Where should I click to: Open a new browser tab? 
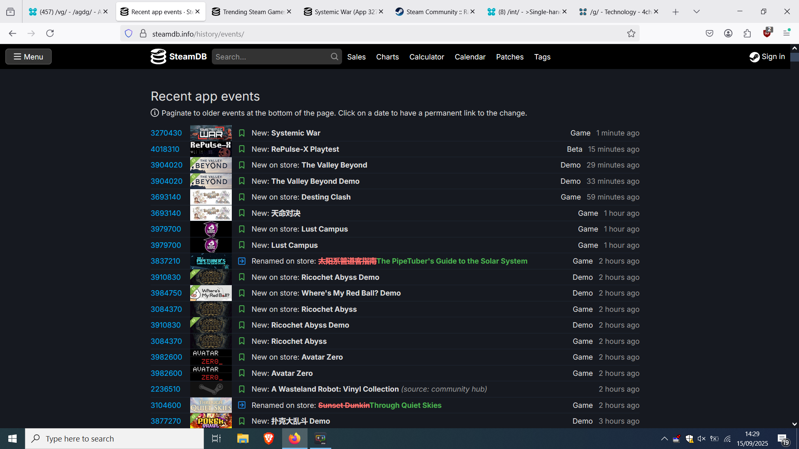676,12
